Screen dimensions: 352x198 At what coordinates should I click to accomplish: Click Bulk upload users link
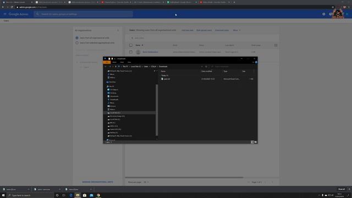point(204,30)
